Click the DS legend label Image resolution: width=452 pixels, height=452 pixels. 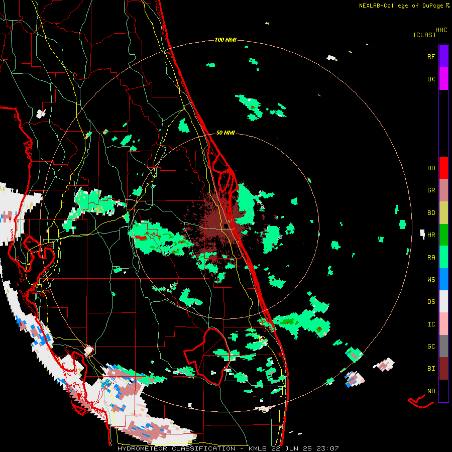coord(431,302)
